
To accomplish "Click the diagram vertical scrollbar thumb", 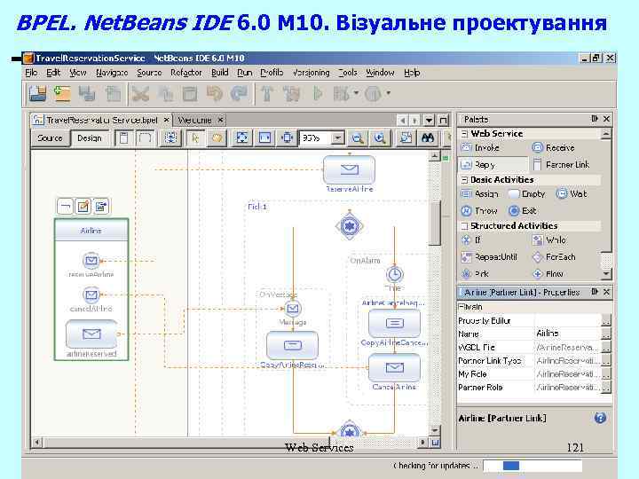I will tap(435, 223).
